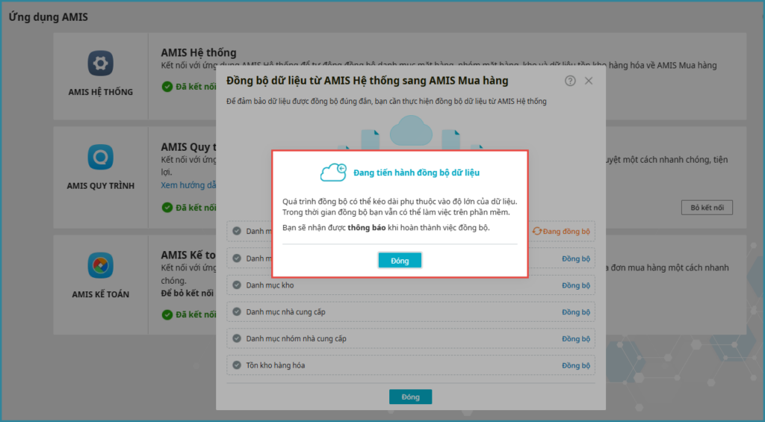This screenshot has height=422, width=765.
Task: Click the AMIS Hệ thống gear icon
Action: 101,63
